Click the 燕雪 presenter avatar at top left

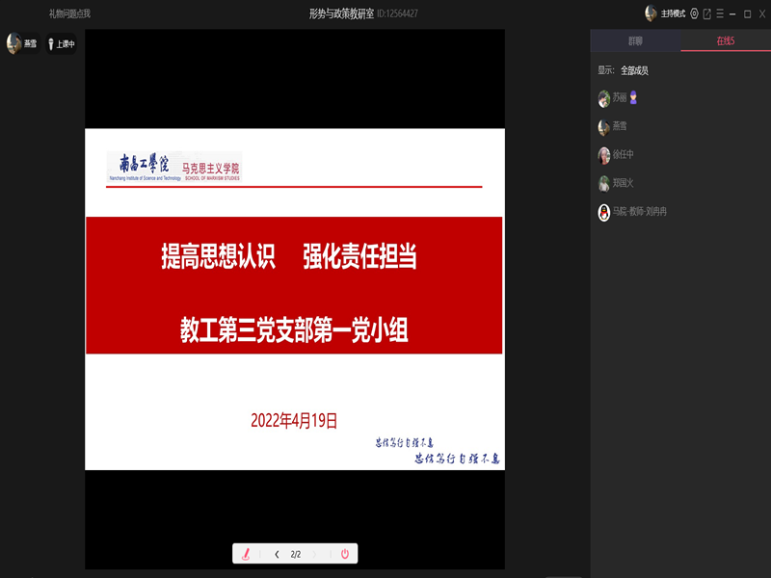pyautogui.click(x=13, y=43)
